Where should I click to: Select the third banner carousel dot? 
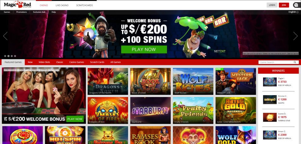12,56
